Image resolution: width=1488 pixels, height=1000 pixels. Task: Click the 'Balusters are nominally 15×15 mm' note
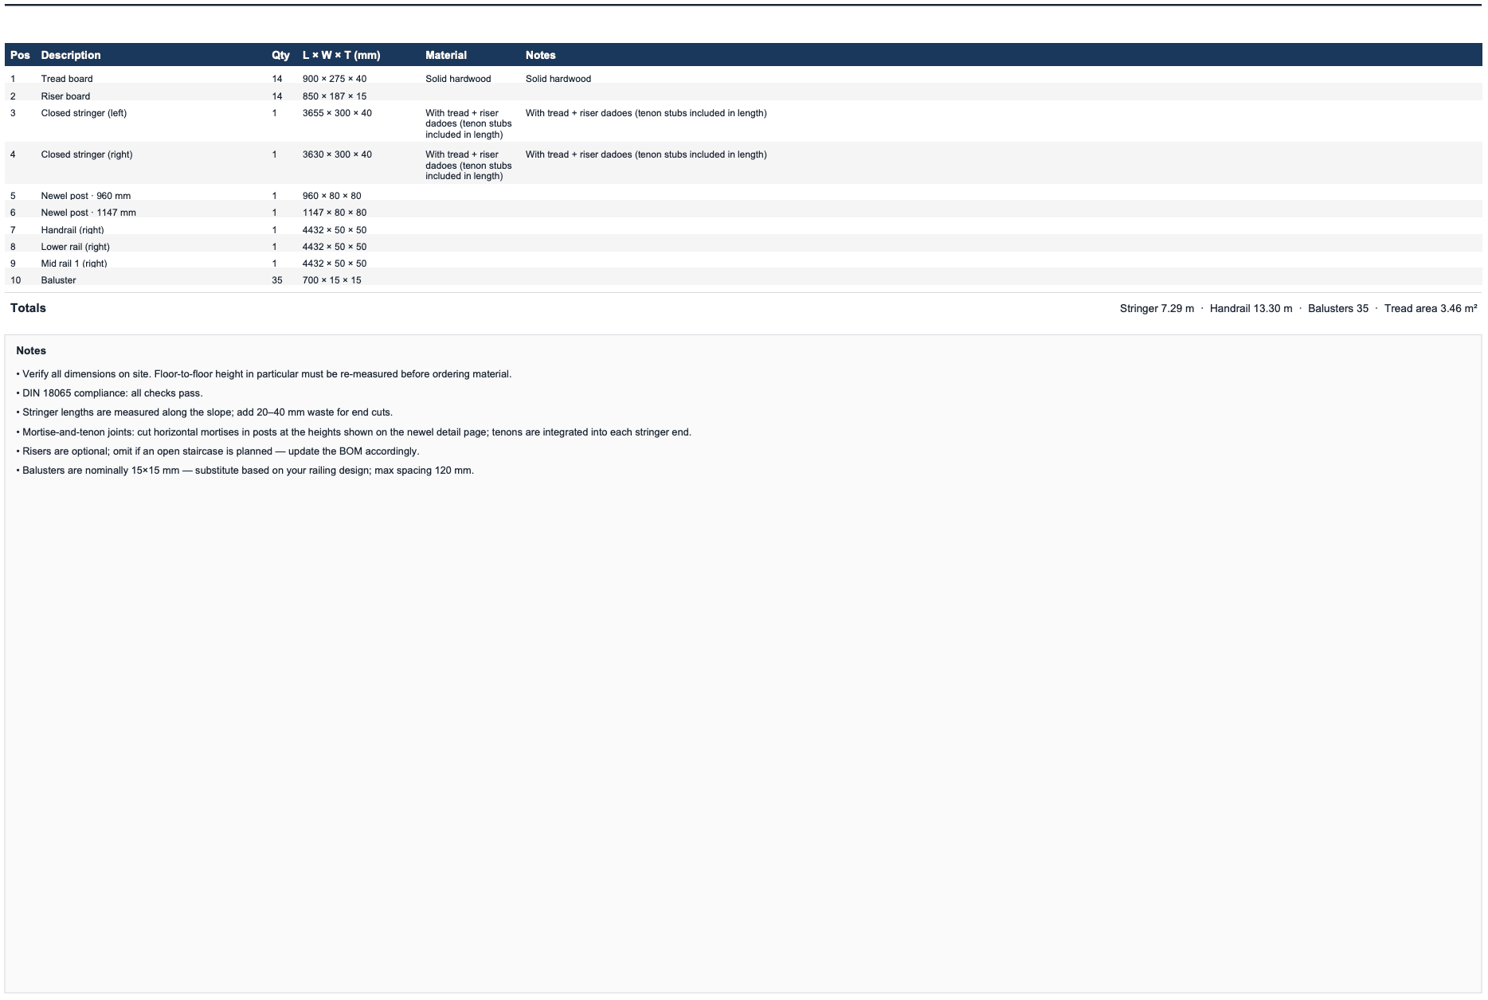pos(245,471)
